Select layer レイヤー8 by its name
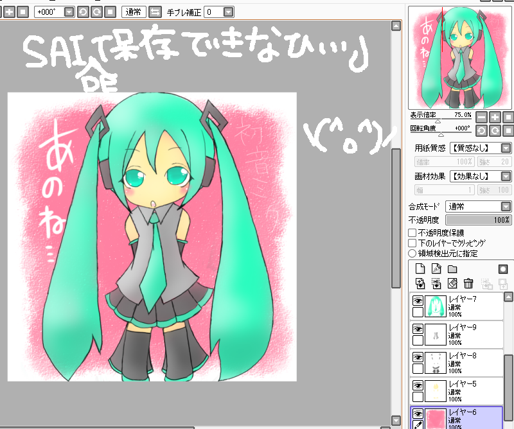This screenshot has width=514, height=429. (463, 356)
